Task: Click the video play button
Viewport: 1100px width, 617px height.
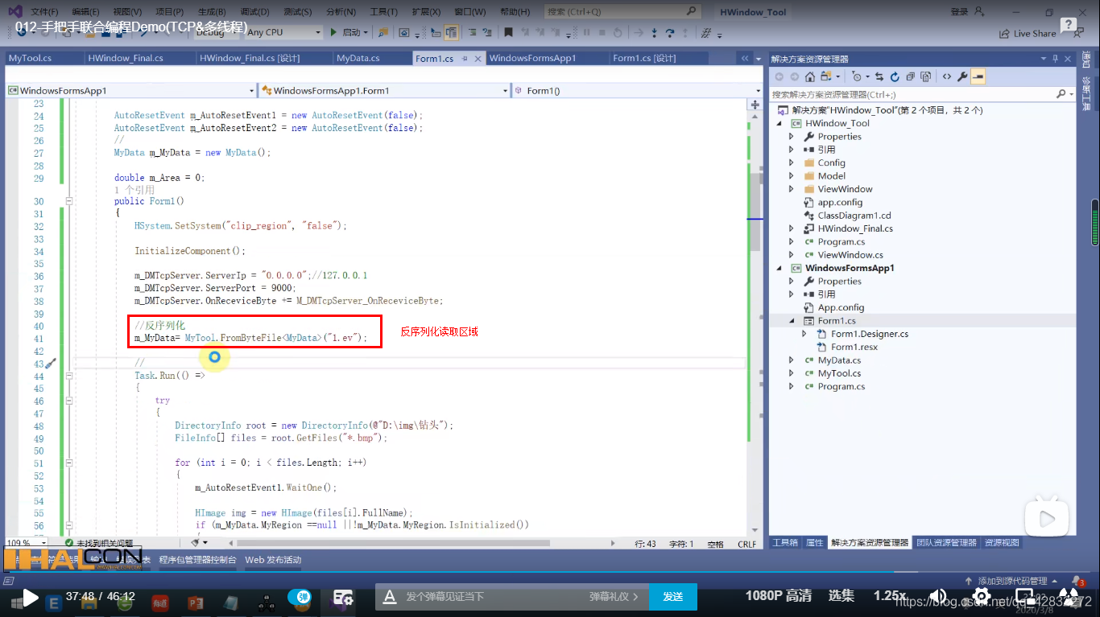Action: point(30,597)
